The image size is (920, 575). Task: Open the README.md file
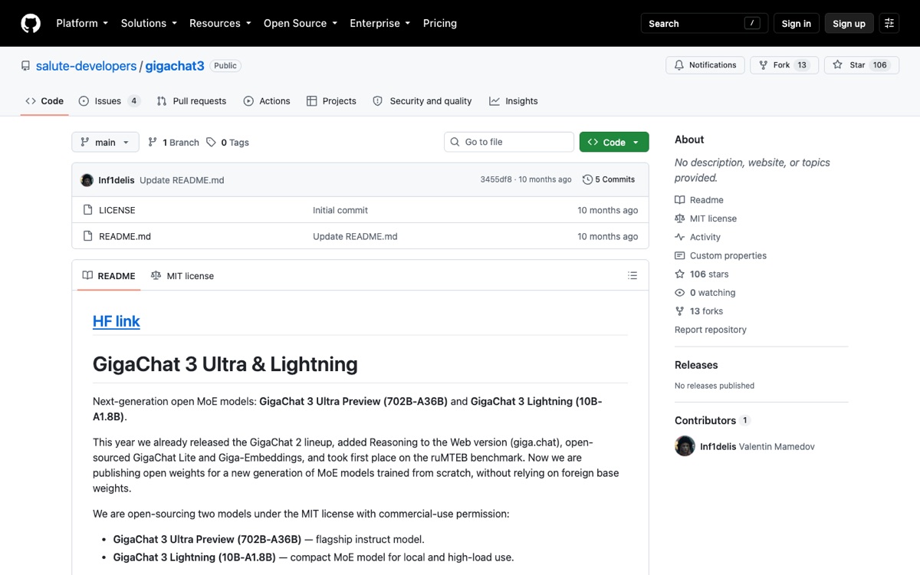[125, 236]
